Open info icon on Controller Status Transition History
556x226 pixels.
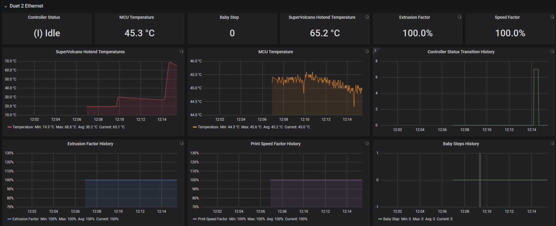click(x=375, y=50)
